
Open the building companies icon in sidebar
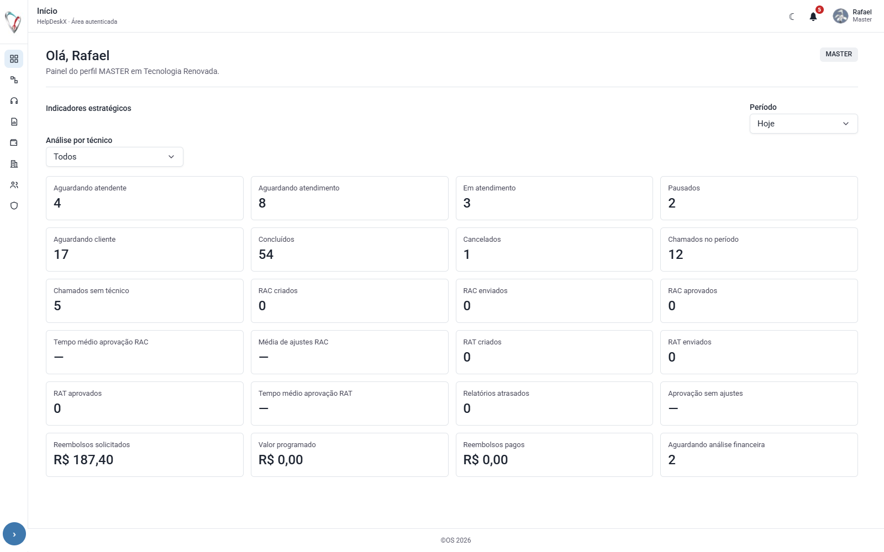(x=14, y=164)
